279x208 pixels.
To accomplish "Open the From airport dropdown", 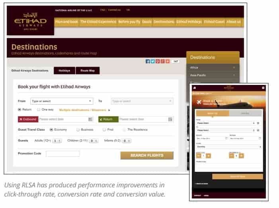I will click(x=62, y=101).
